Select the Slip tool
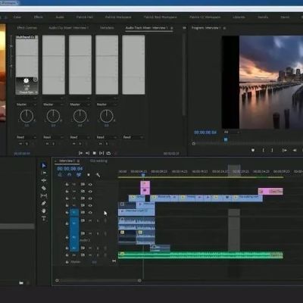 pyautogui.click(x=44, y=195)
